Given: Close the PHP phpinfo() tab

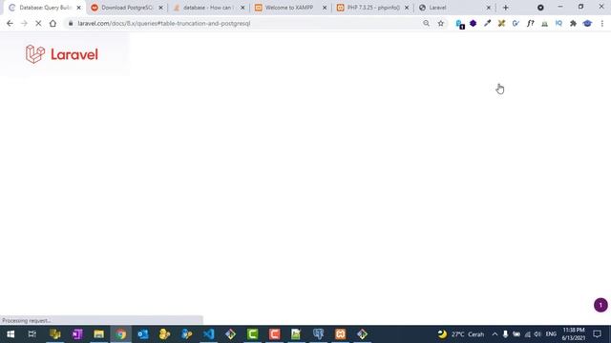Looking at the screenshot, I should [407, 8].
